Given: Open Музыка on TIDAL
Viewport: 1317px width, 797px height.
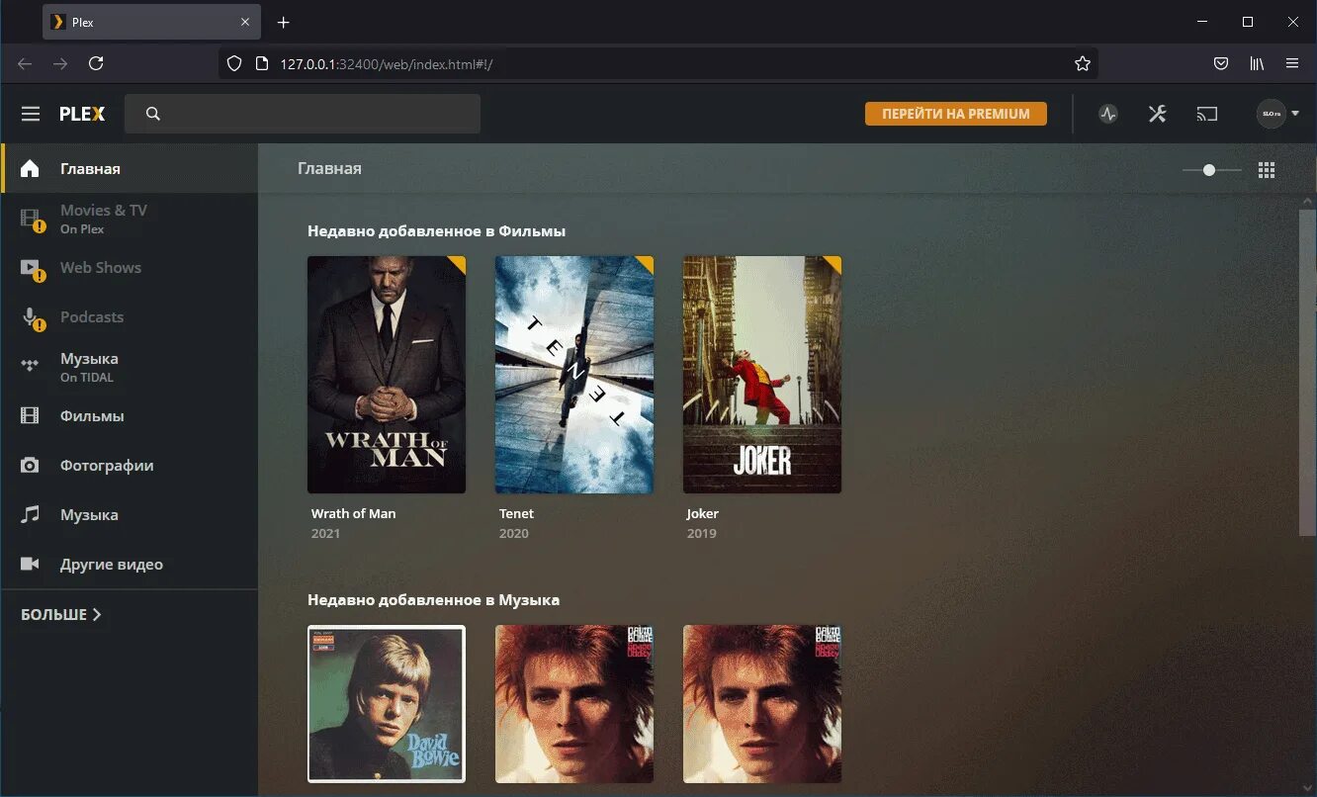Looking at the screenshot, I should point(130,367).
